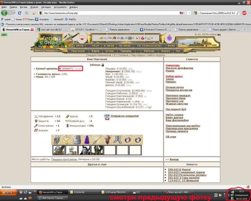The width and height of the screenshot is (251, 201).
Task: Open the Личная почта link
Action: click(175, 87)
